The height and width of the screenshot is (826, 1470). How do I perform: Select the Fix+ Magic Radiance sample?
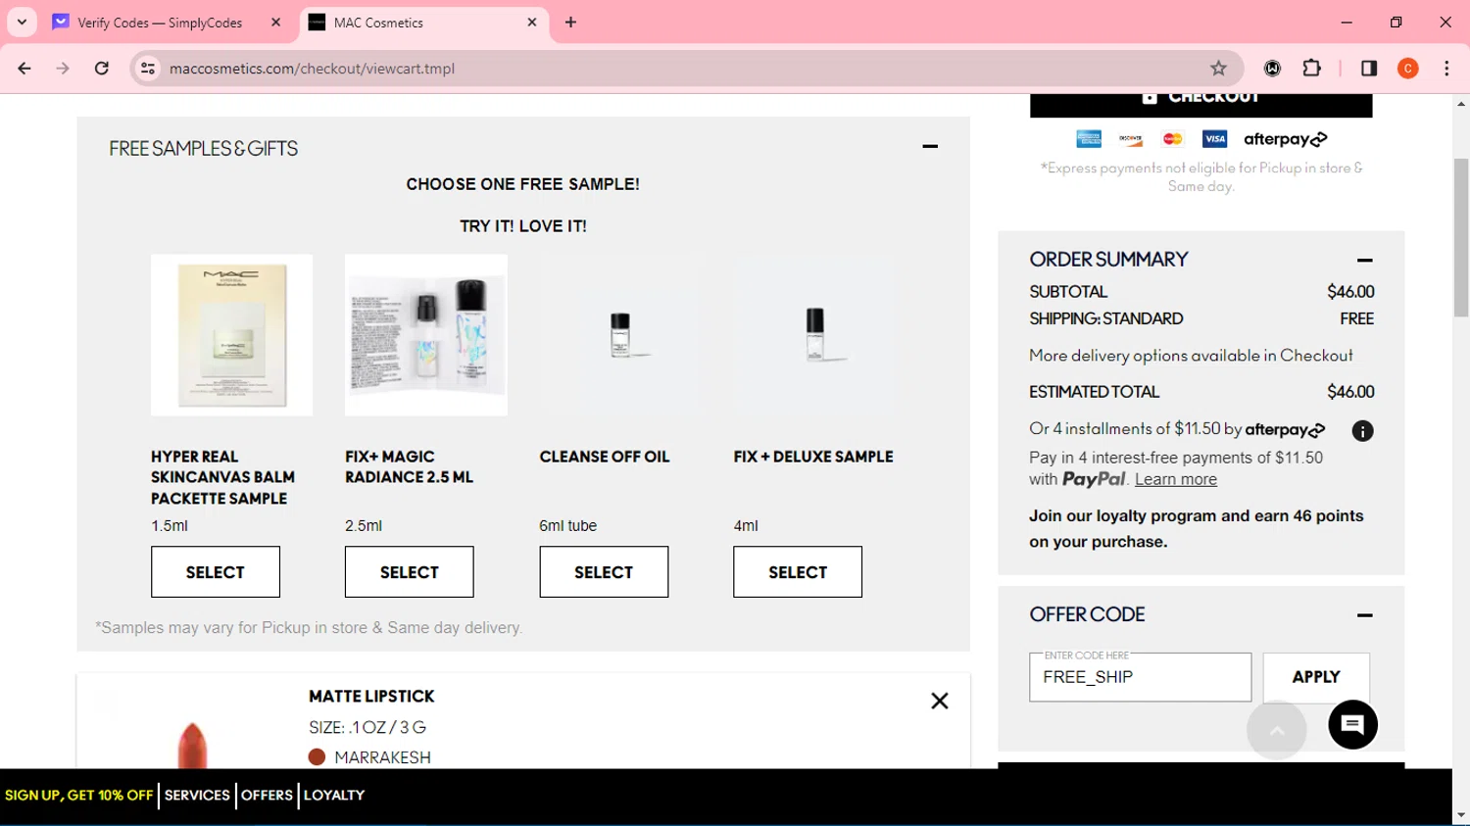410,571
